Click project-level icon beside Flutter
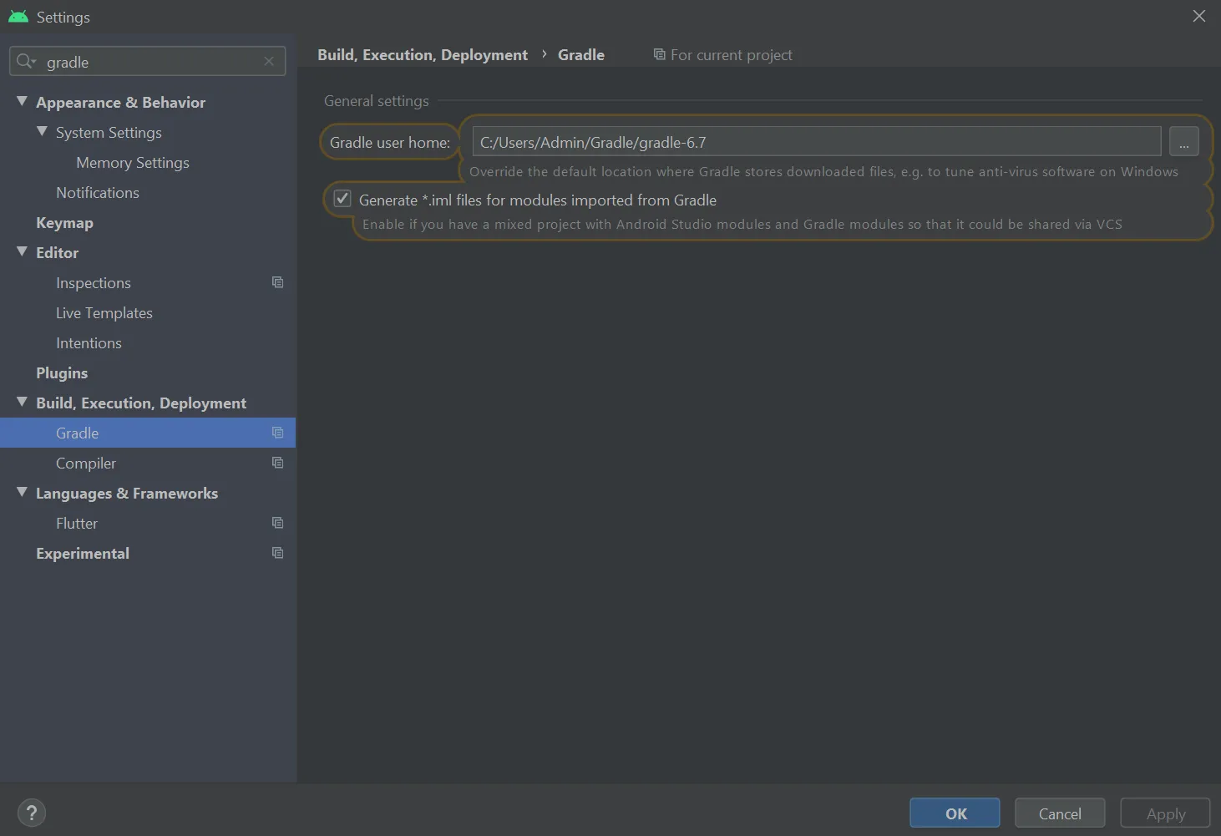Image resolution: width=1221 pixels, height=836 pixels. tap(277, 523)
